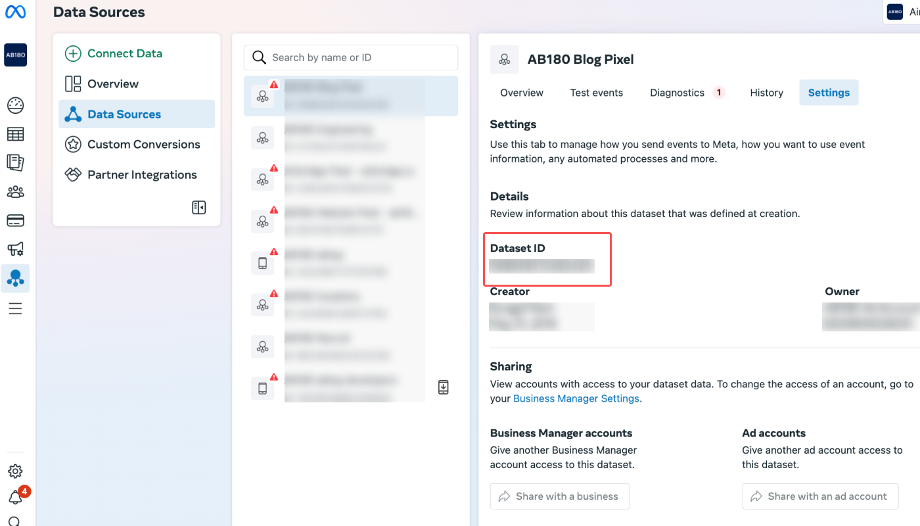920x526 pixels.
Task: Click the Creator label
Action: pos(510,291)
